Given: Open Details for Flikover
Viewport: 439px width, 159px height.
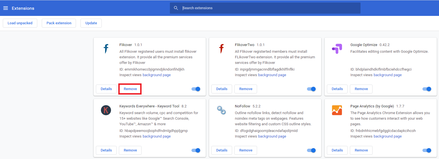Looking at the screenshot, I should 106,89.
